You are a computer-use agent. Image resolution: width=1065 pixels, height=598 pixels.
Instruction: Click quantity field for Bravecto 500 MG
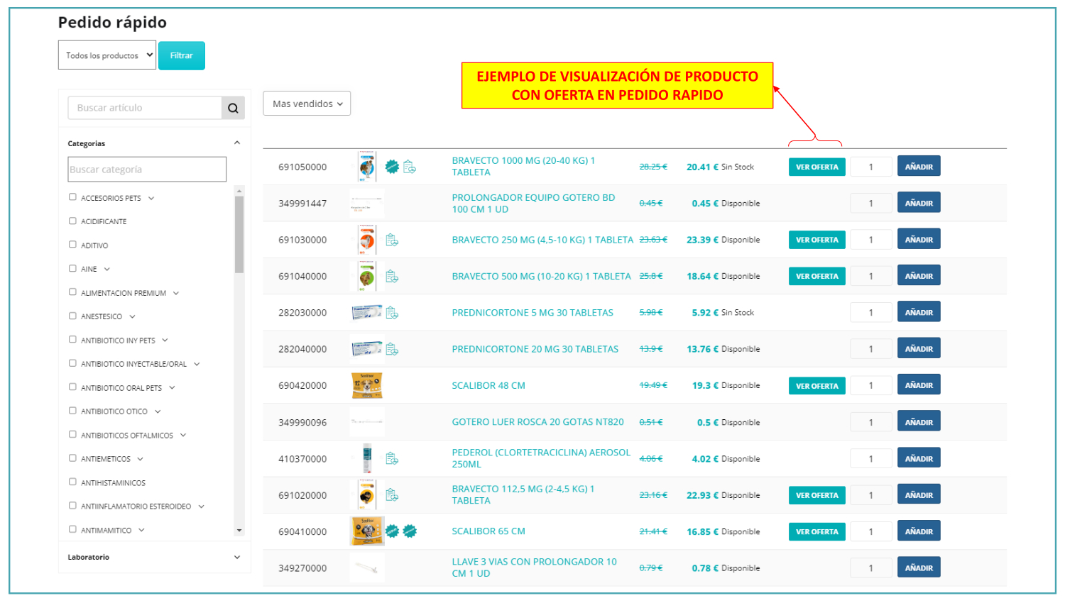coord(871,277)
